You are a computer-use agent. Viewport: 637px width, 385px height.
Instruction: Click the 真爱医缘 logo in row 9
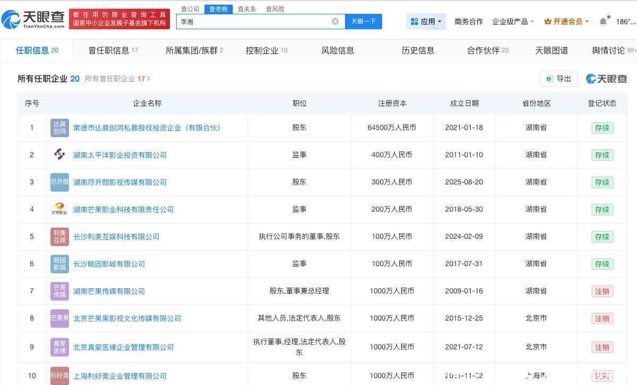[x=59, y=347]
